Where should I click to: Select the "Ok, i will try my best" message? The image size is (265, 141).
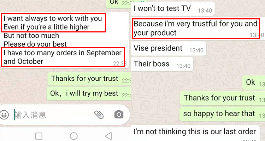coord(89,93)
